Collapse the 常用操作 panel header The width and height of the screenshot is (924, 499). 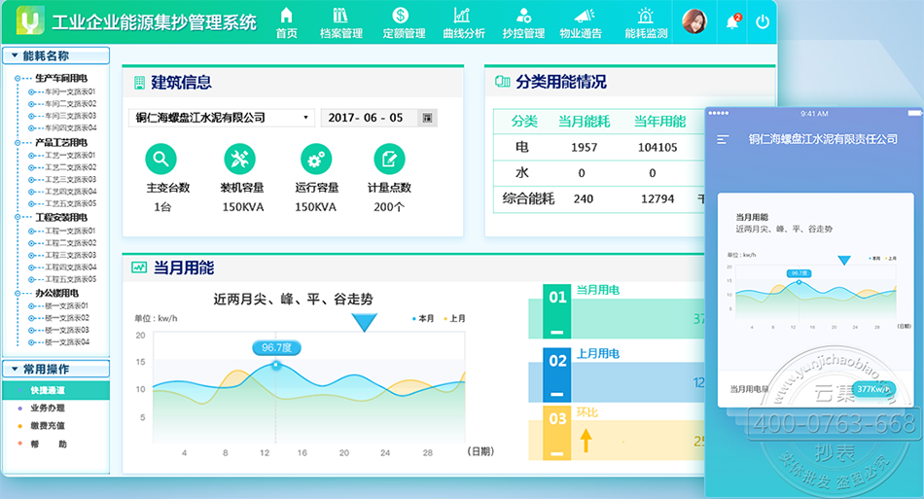click(x=55, y=370)
